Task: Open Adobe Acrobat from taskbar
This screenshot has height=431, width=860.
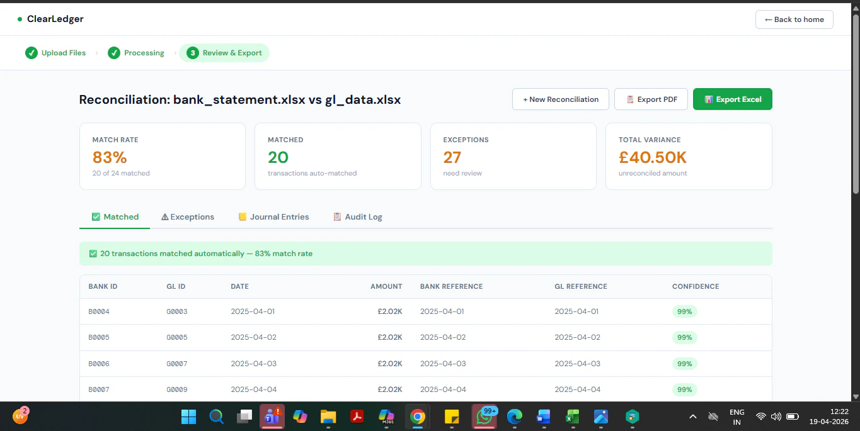Action: click(x=358, y=417)
